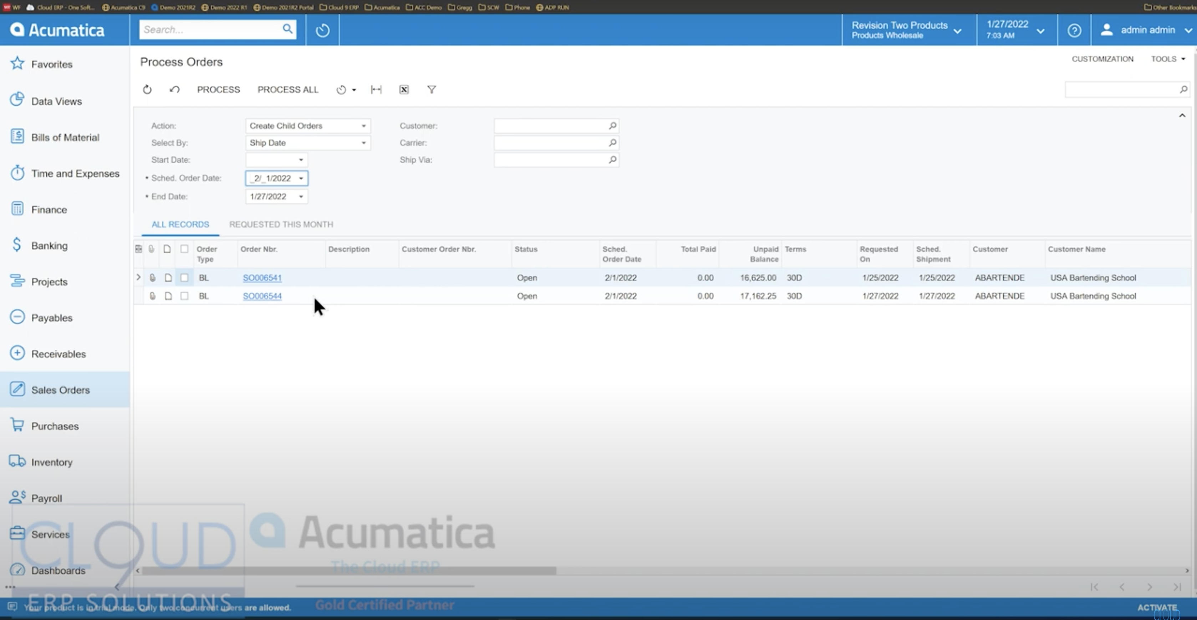Open sales order link SO006544
The height and width of the screenshot is (620, 1197).
(x=262, y=296)
